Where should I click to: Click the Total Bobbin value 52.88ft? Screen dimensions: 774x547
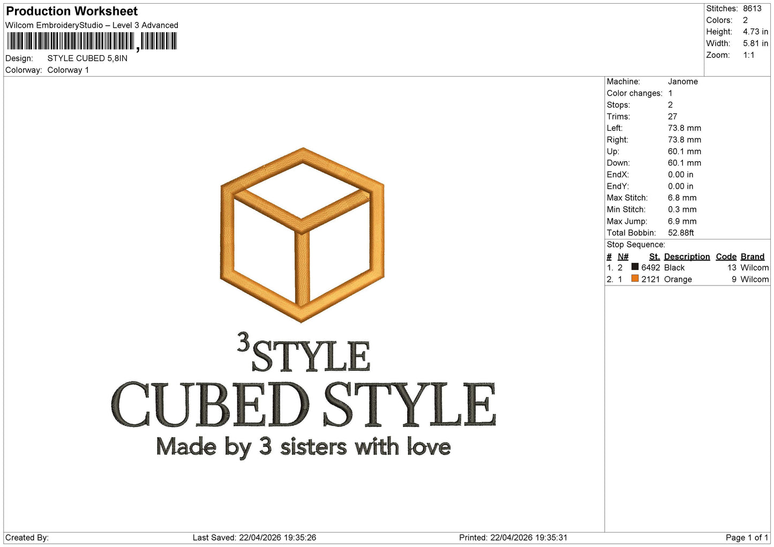681,233
